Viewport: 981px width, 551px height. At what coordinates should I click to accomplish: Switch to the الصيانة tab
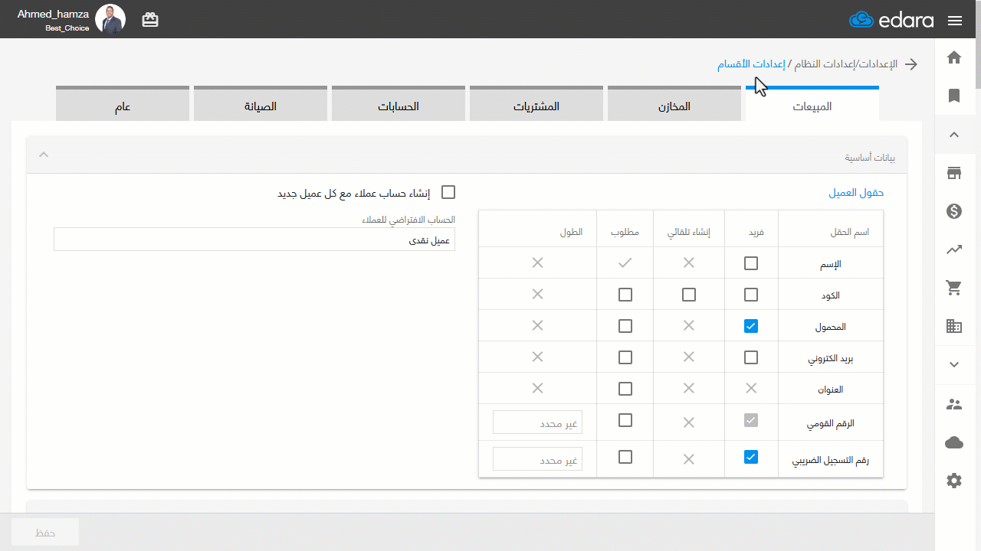(x=261, y=103)
